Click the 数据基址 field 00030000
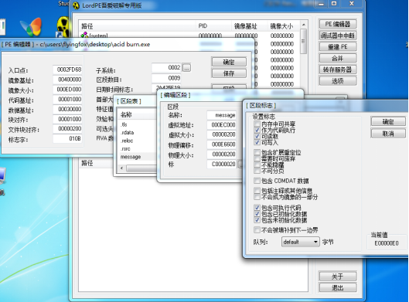 [x=67, y=109]
